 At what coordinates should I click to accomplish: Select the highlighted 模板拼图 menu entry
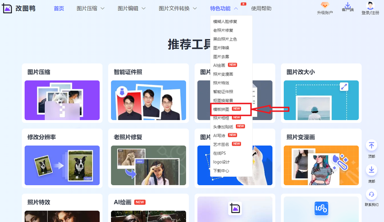[231, 109]
